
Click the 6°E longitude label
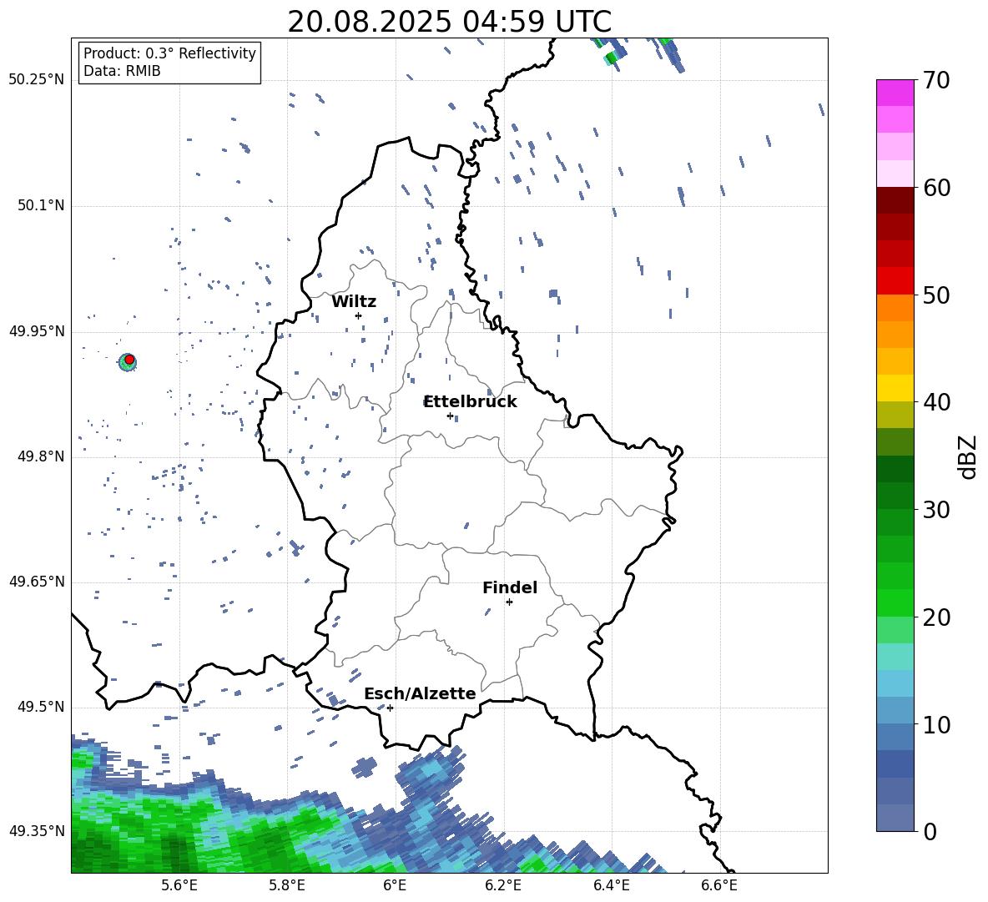pos(395,885)
